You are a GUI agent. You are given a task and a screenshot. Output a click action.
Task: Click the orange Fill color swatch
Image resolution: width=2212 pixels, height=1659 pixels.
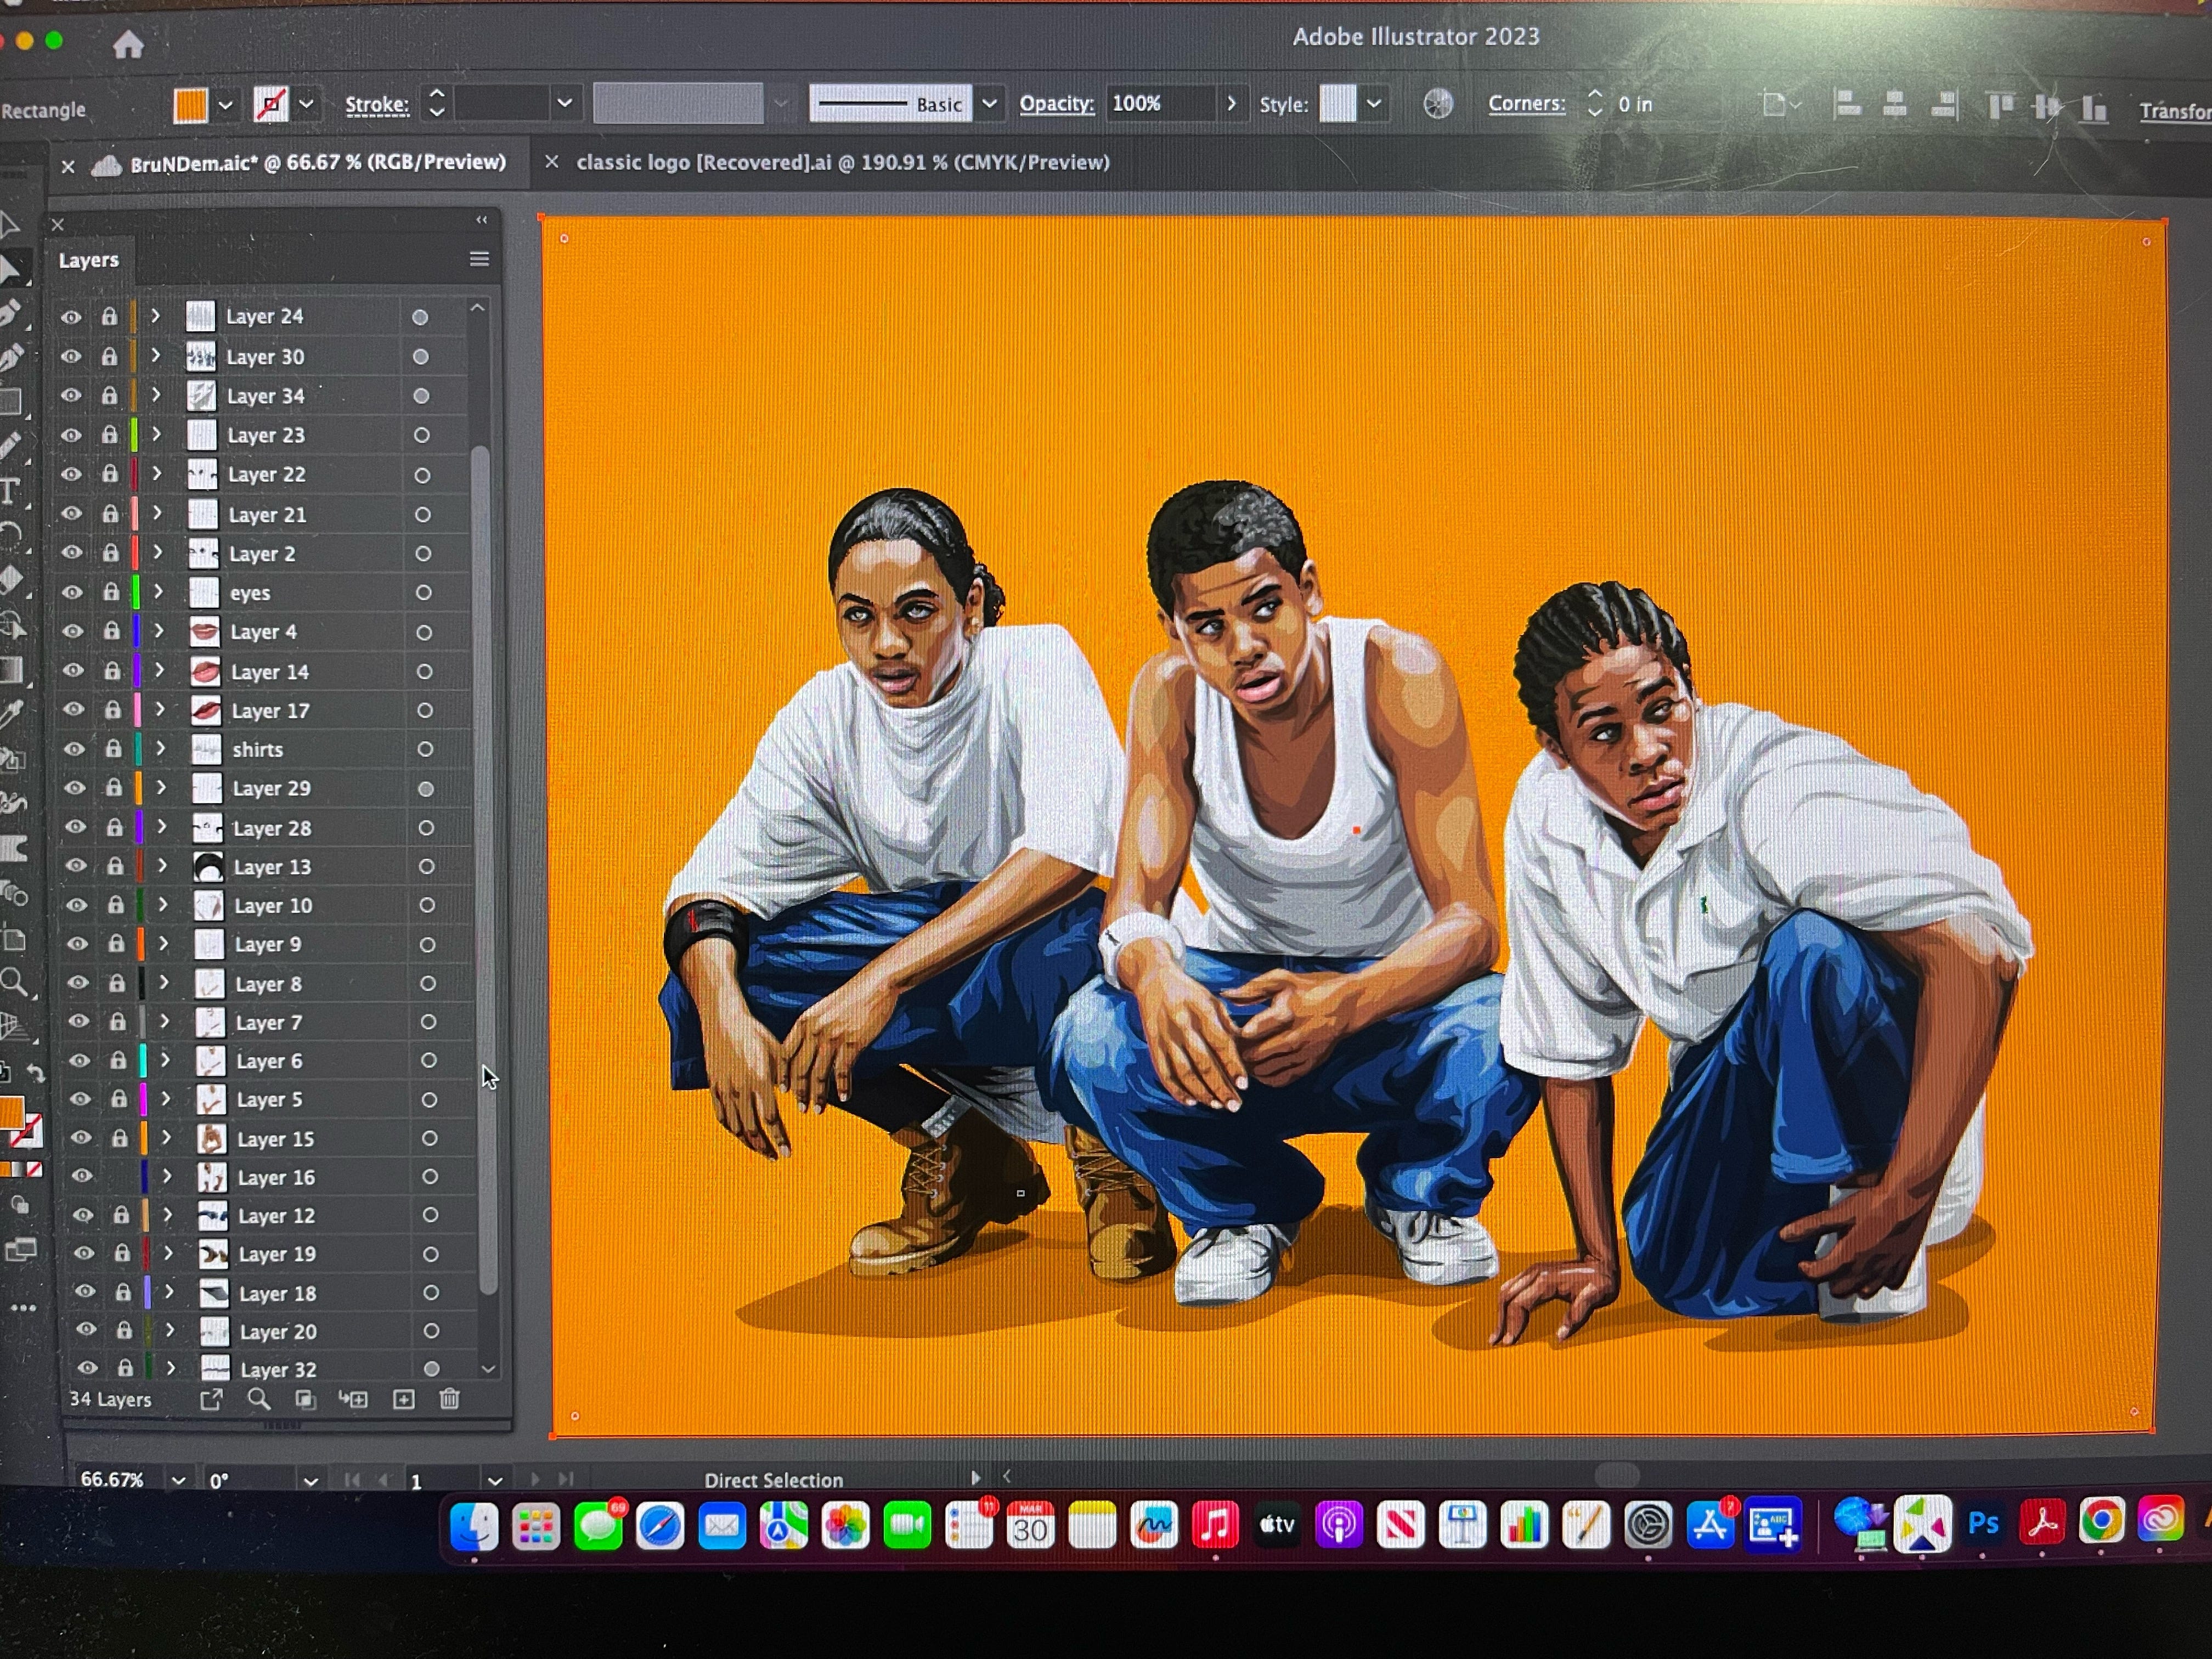point(190,104)
